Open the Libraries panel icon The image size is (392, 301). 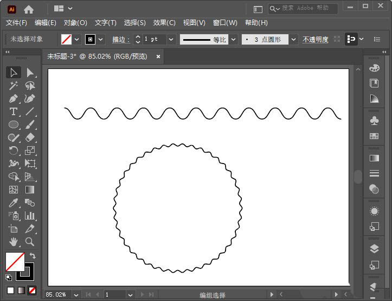pos(374,83)
